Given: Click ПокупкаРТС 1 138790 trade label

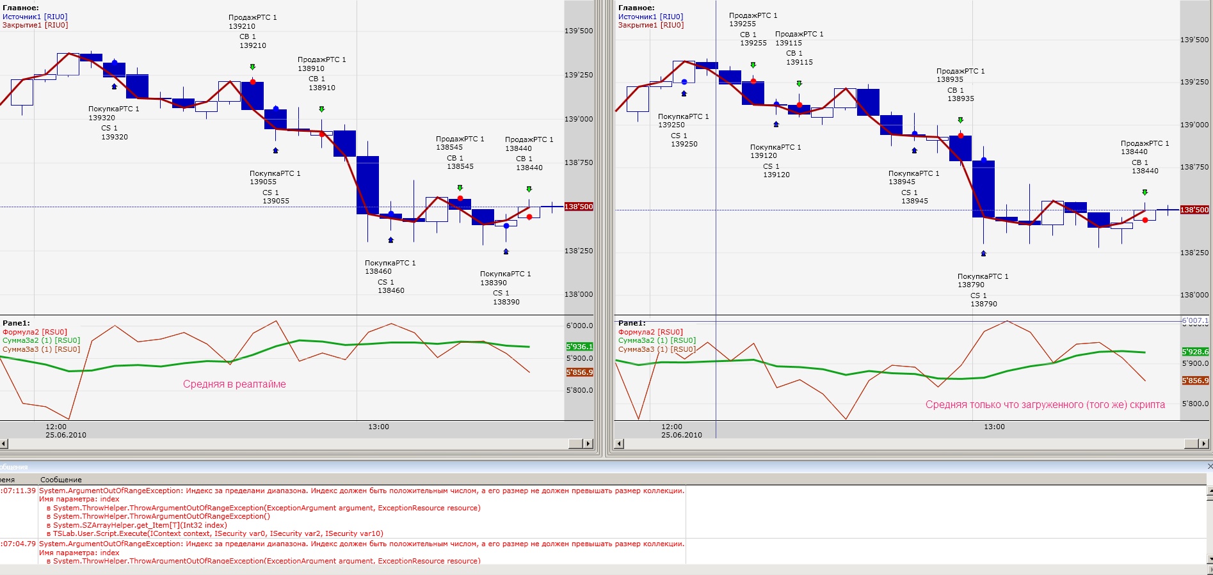Looking at the screenshot, I should click(983, 281).
